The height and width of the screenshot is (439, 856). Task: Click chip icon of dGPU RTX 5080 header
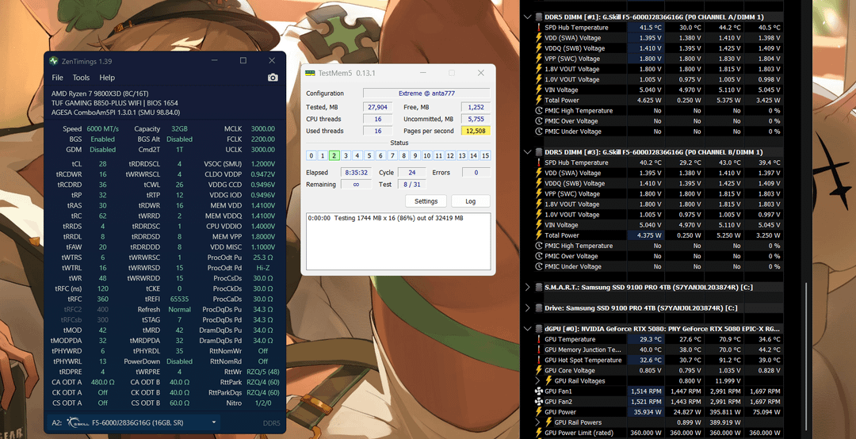pyautogui.click(x=539, y=329)
